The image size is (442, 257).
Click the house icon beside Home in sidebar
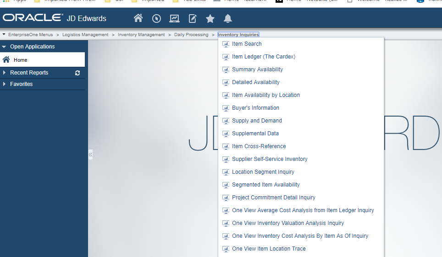[x=6, y=59]
